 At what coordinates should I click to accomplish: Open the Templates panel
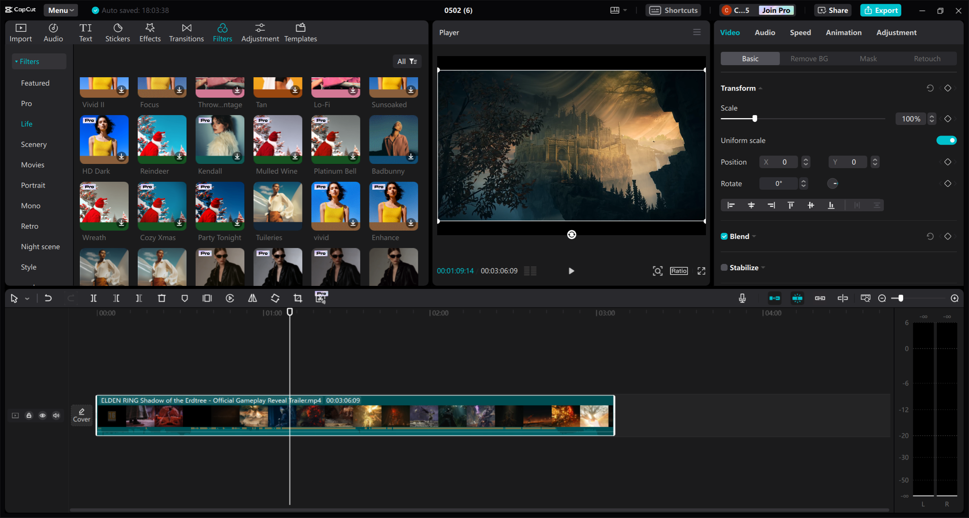click(x=300, y=32)
